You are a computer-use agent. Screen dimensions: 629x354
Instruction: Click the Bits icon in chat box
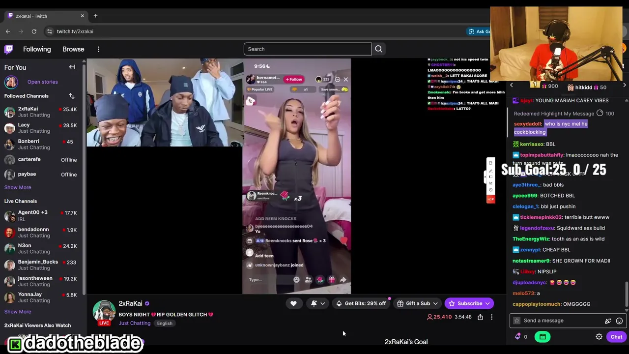[608, 321]
